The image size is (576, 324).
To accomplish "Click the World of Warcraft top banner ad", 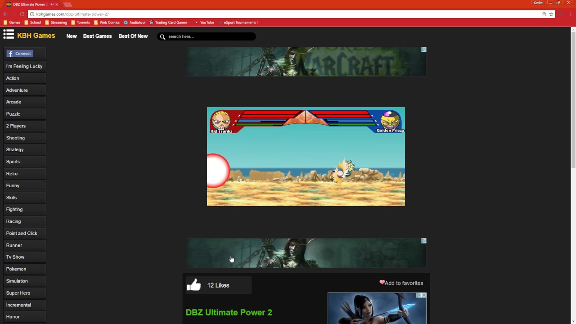I will (x=306, y=62).
